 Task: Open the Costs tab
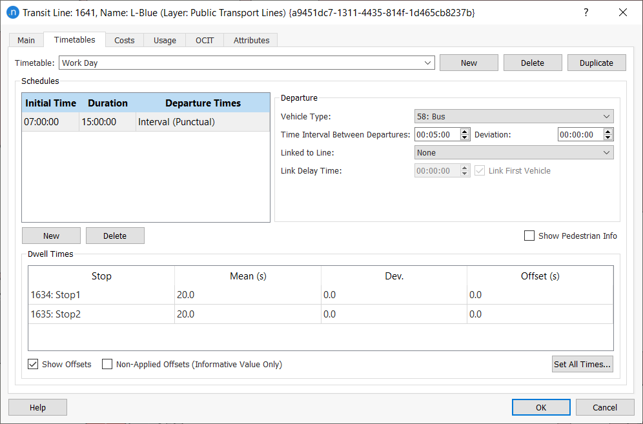pyautogui.click(x=125, y=40)
